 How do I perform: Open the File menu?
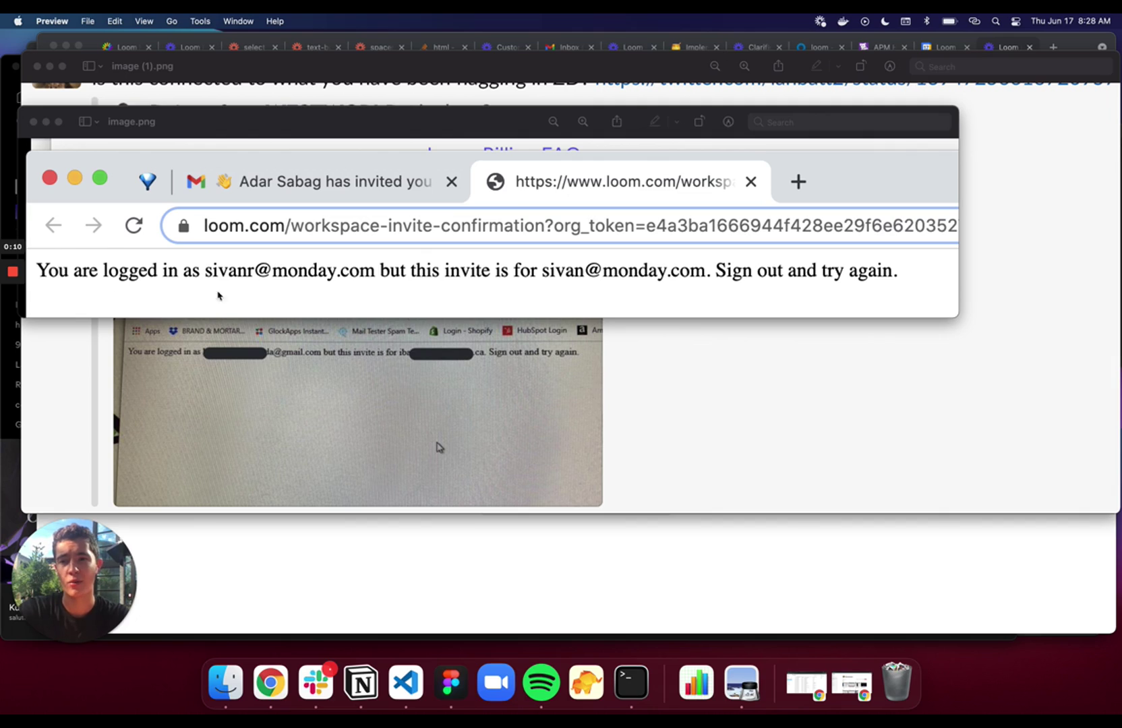(x=88, y=21)
